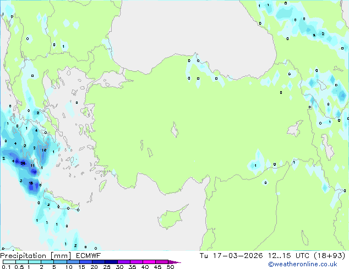Screen dimensions: 349x269
Task: Click the island of Cyprus on the map
Action: tap(172, 217)
